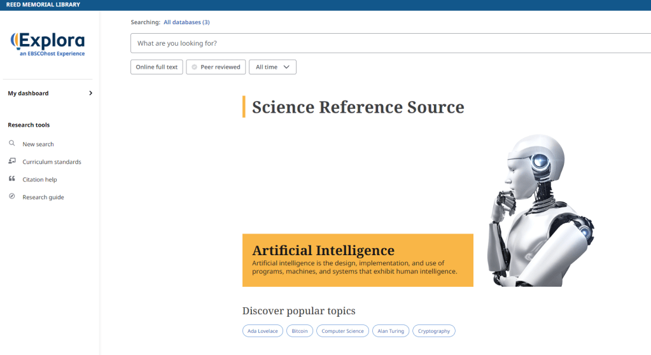Open Curriculum standards in sidebar
Image resolution: width=651 pixels, height=355 pixels.
coord(52,162)
